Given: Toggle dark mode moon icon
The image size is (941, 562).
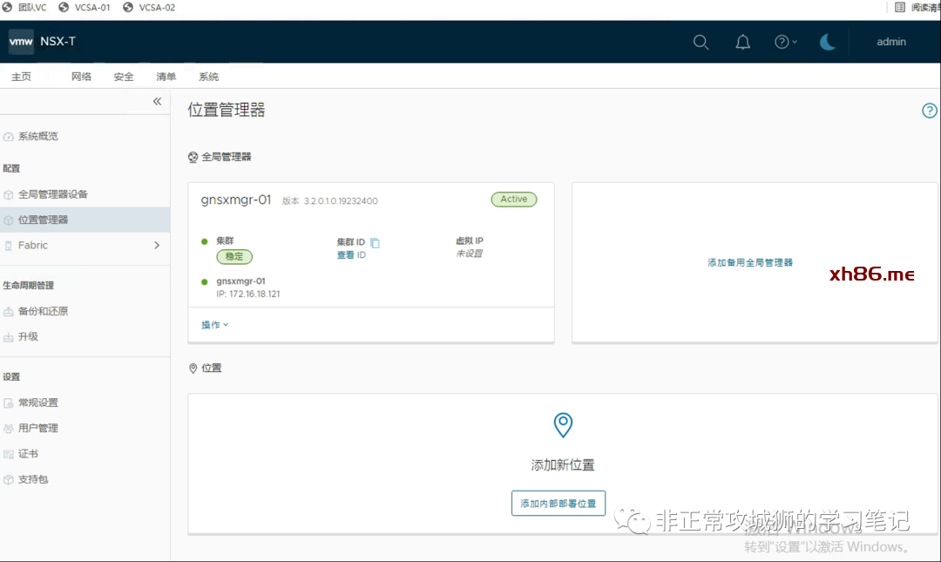Looking at the screenshot, I should (x=828, y=42).
